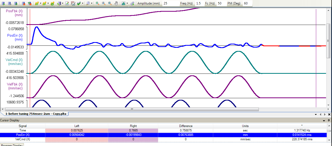The height and width of the screenshot is (146, 332).
Task: Click the magnifier-over-page search icon
Action: click(88, 3)
